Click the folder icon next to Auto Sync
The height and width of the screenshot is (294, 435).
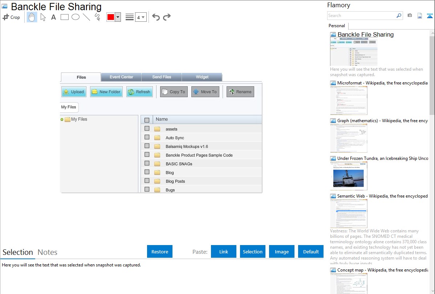[157, 138]
